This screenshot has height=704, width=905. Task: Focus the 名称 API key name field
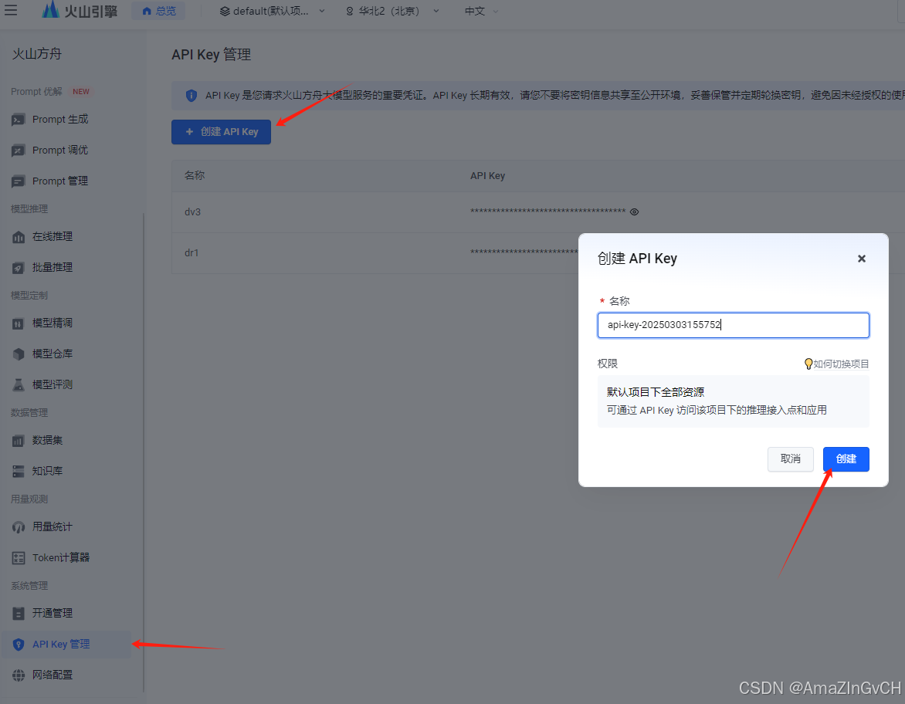[733, 325]
